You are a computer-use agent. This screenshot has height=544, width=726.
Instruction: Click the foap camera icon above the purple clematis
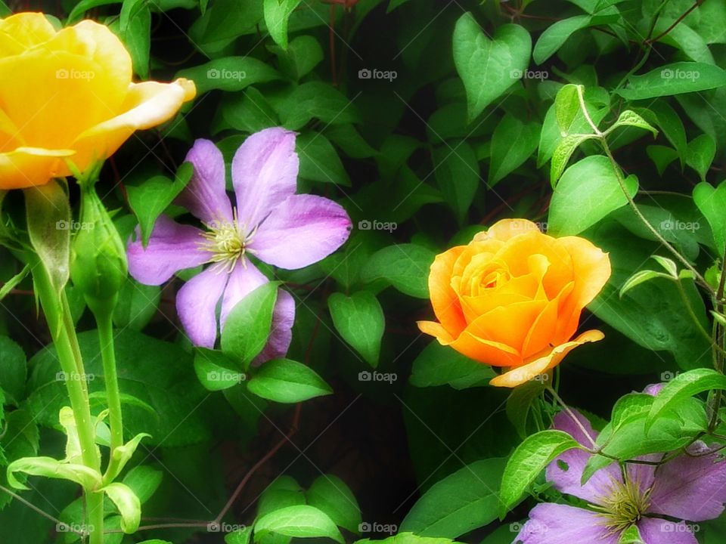coord(214,73)
